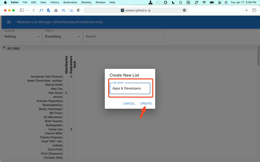Open the Wi-Fi menu bar icon
The image size is (260, 162).
[x=204, y=2]
